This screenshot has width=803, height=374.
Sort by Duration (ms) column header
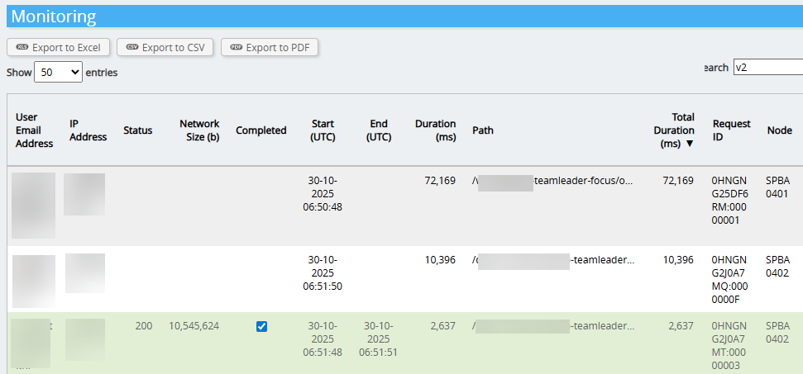pyautogui.click(x=436, y=130)
